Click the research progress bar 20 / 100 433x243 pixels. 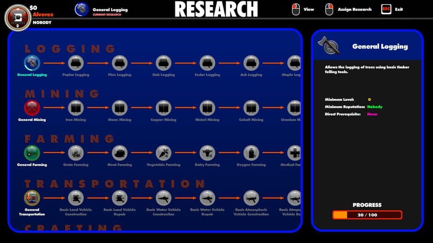coord(367,215)
